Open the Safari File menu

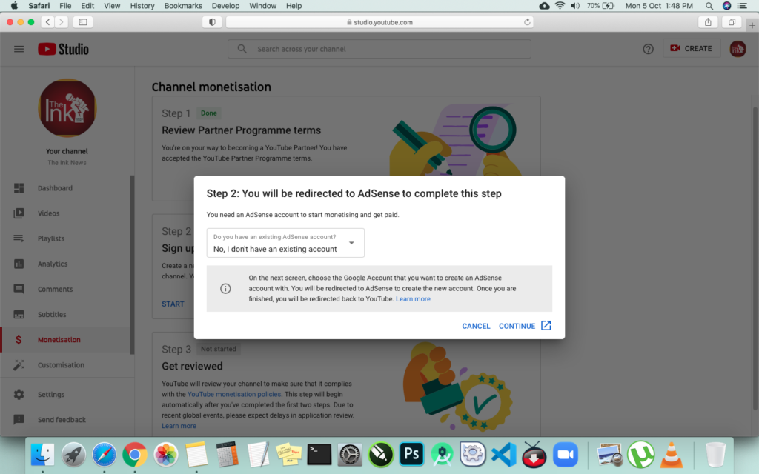(65, 6)
